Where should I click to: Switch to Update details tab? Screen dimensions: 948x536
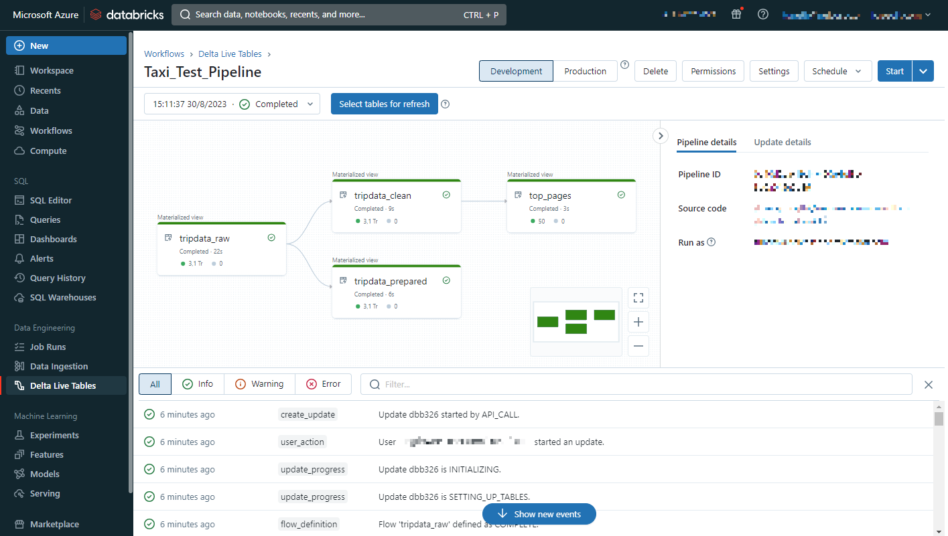pyautogui.click(x=782, y=142)
